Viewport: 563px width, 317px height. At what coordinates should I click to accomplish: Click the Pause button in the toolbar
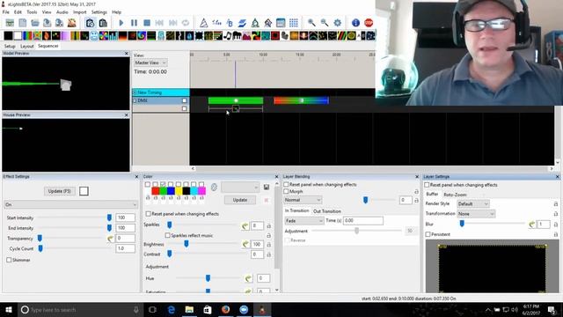pyautogui.click(x=134, y=23)
